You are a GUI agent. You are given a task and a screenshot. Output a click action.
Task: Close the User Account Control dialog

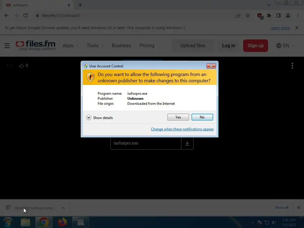click(211, 66)
